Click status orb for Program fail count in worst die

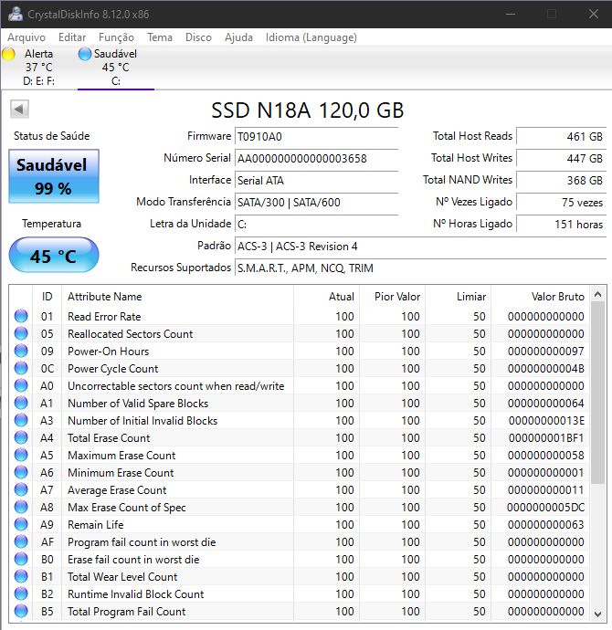click(21, 541)
